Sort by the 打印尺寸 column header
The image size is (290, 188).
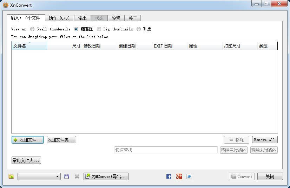click(240, 46)
